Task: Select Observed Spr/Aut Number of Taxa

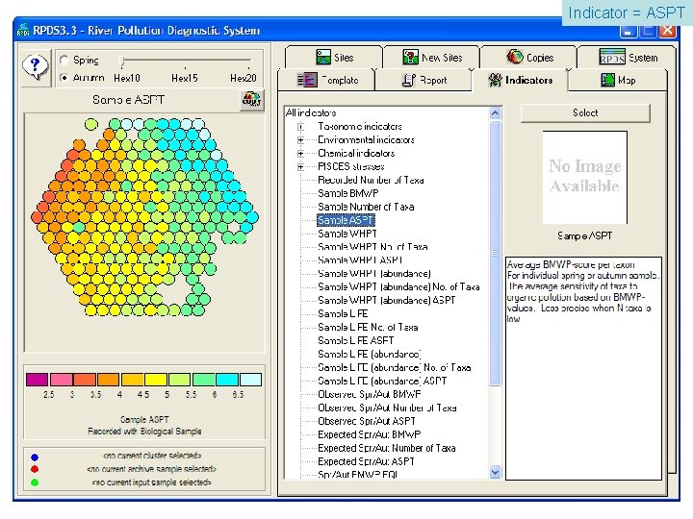Action: 387,408
